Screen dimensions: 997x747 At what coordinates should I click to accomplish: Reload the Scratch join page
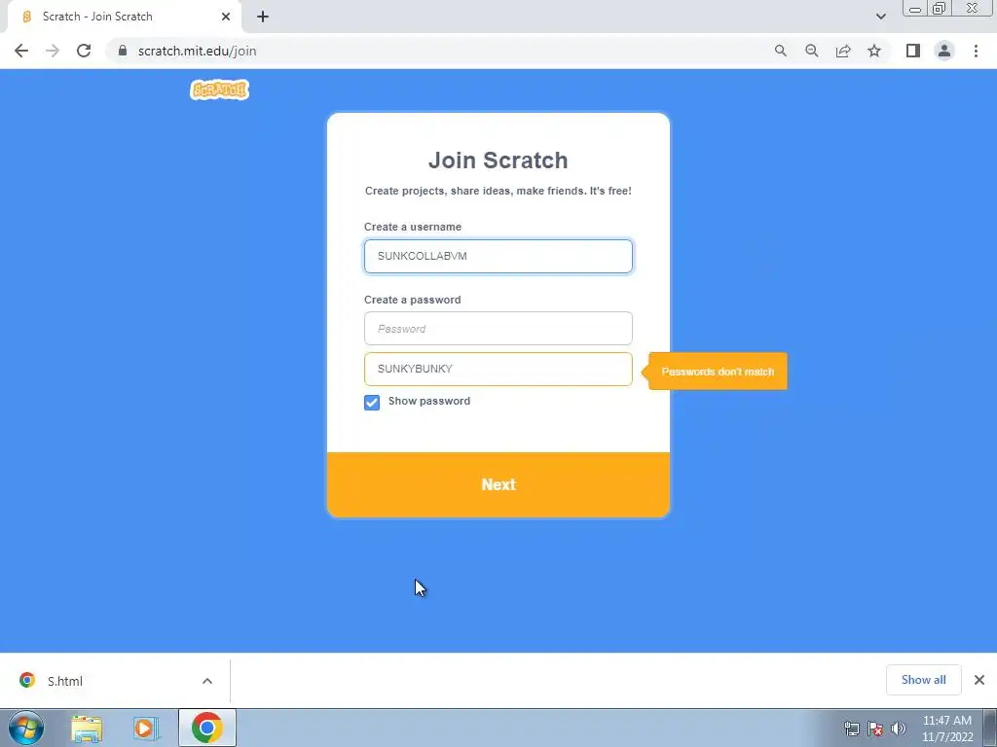(84, 51)
